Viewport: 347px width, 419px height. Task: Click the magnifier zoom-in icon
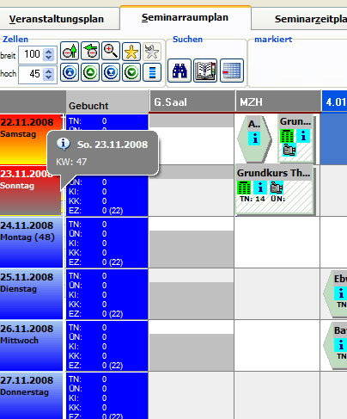click(x=111, y=52)
